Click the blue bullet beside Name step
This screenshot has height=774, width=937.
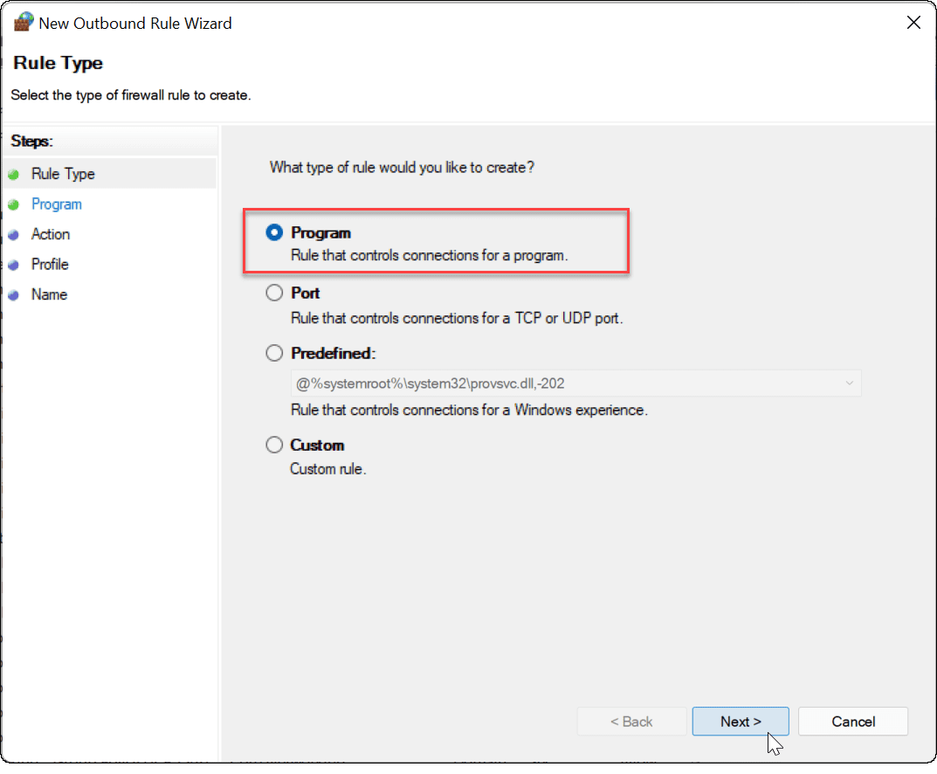(x=13, y=295)
